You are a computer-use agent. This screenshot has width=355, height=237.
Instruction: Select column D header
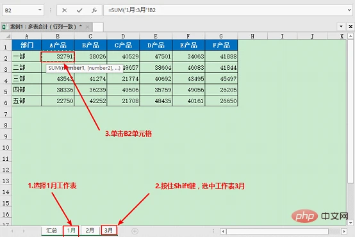click(123, 37)
